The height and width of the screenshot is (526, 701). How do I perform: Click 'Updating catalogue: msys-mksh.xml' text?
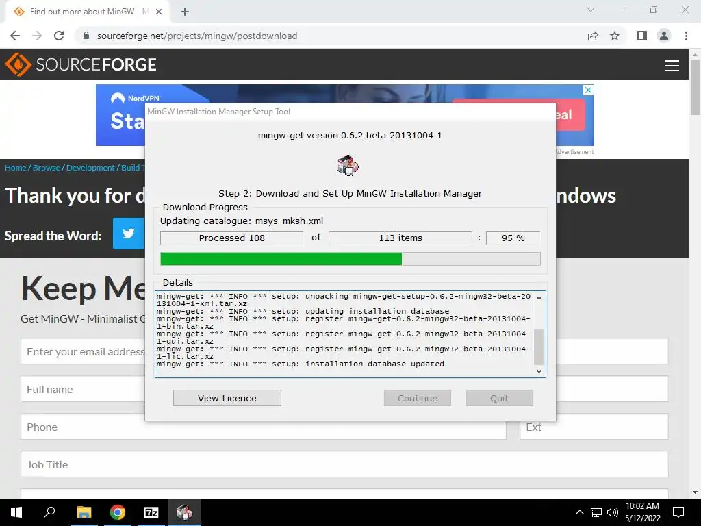tap(242, 221)
